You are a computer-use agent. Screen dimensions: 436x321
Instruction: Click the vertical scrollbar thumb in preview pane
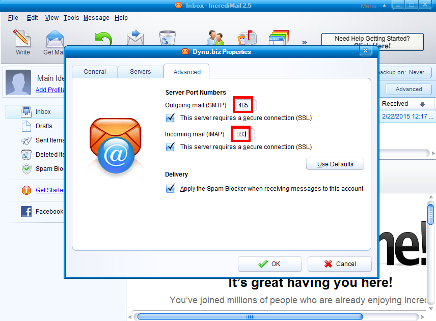[431, 214]
